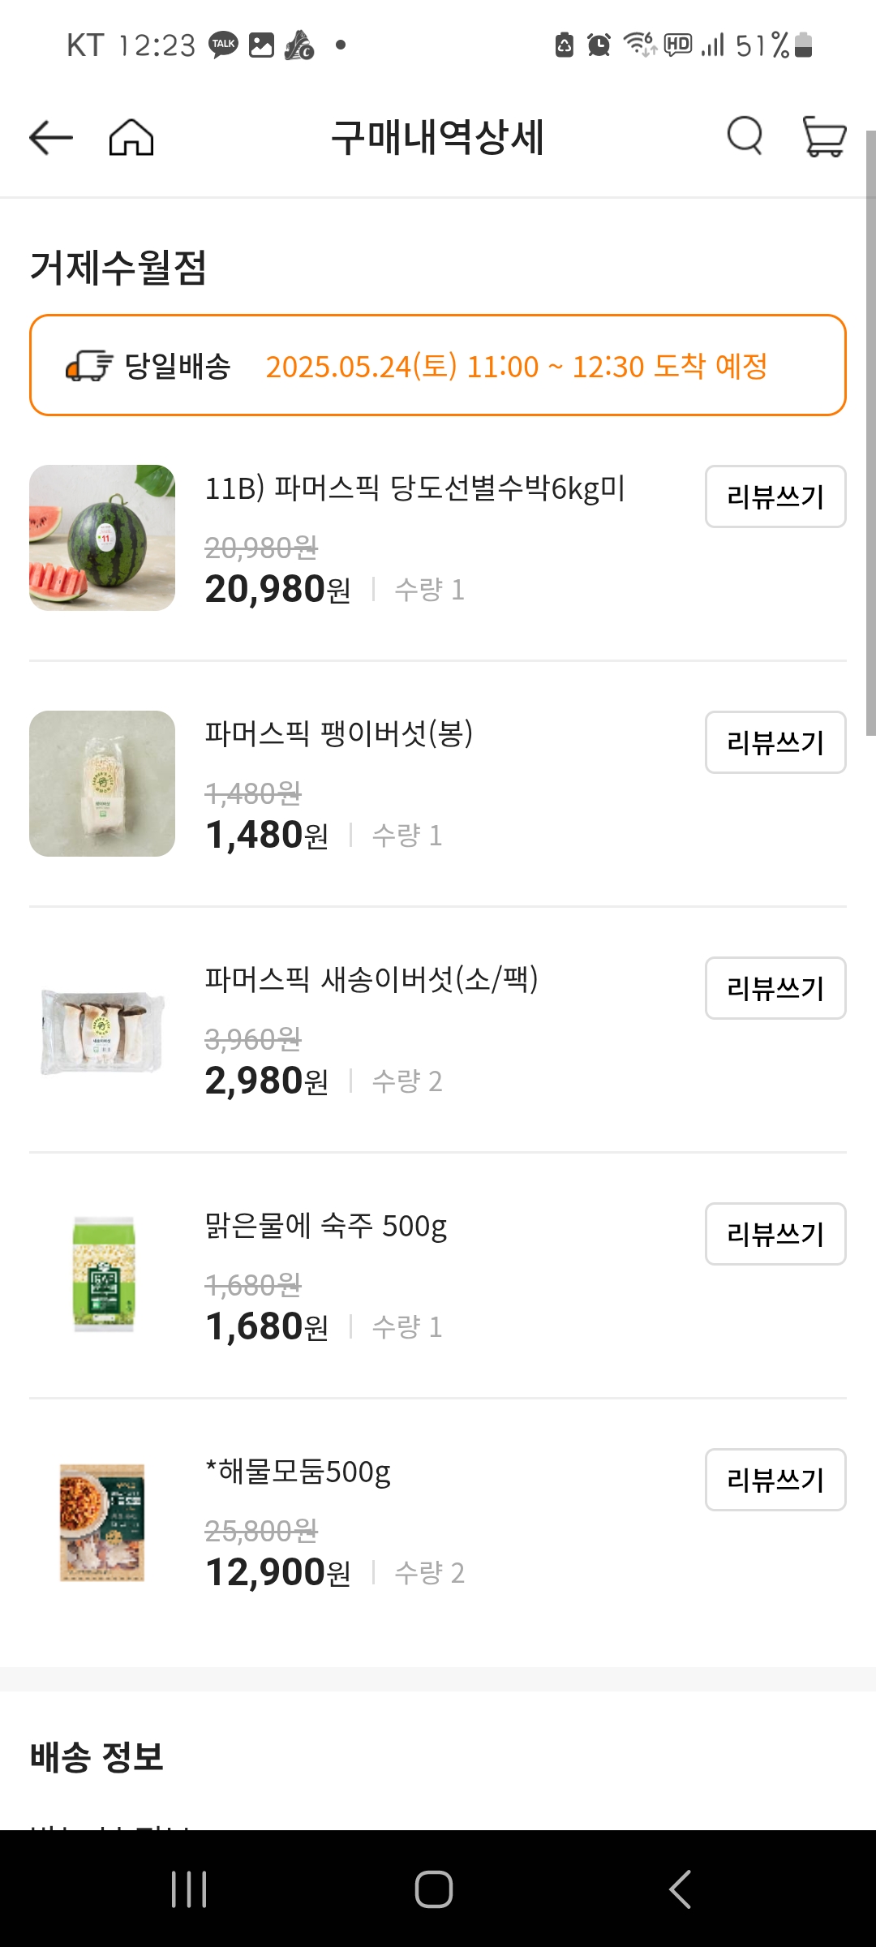Open search with magnifier icon

tap(745, 135)
